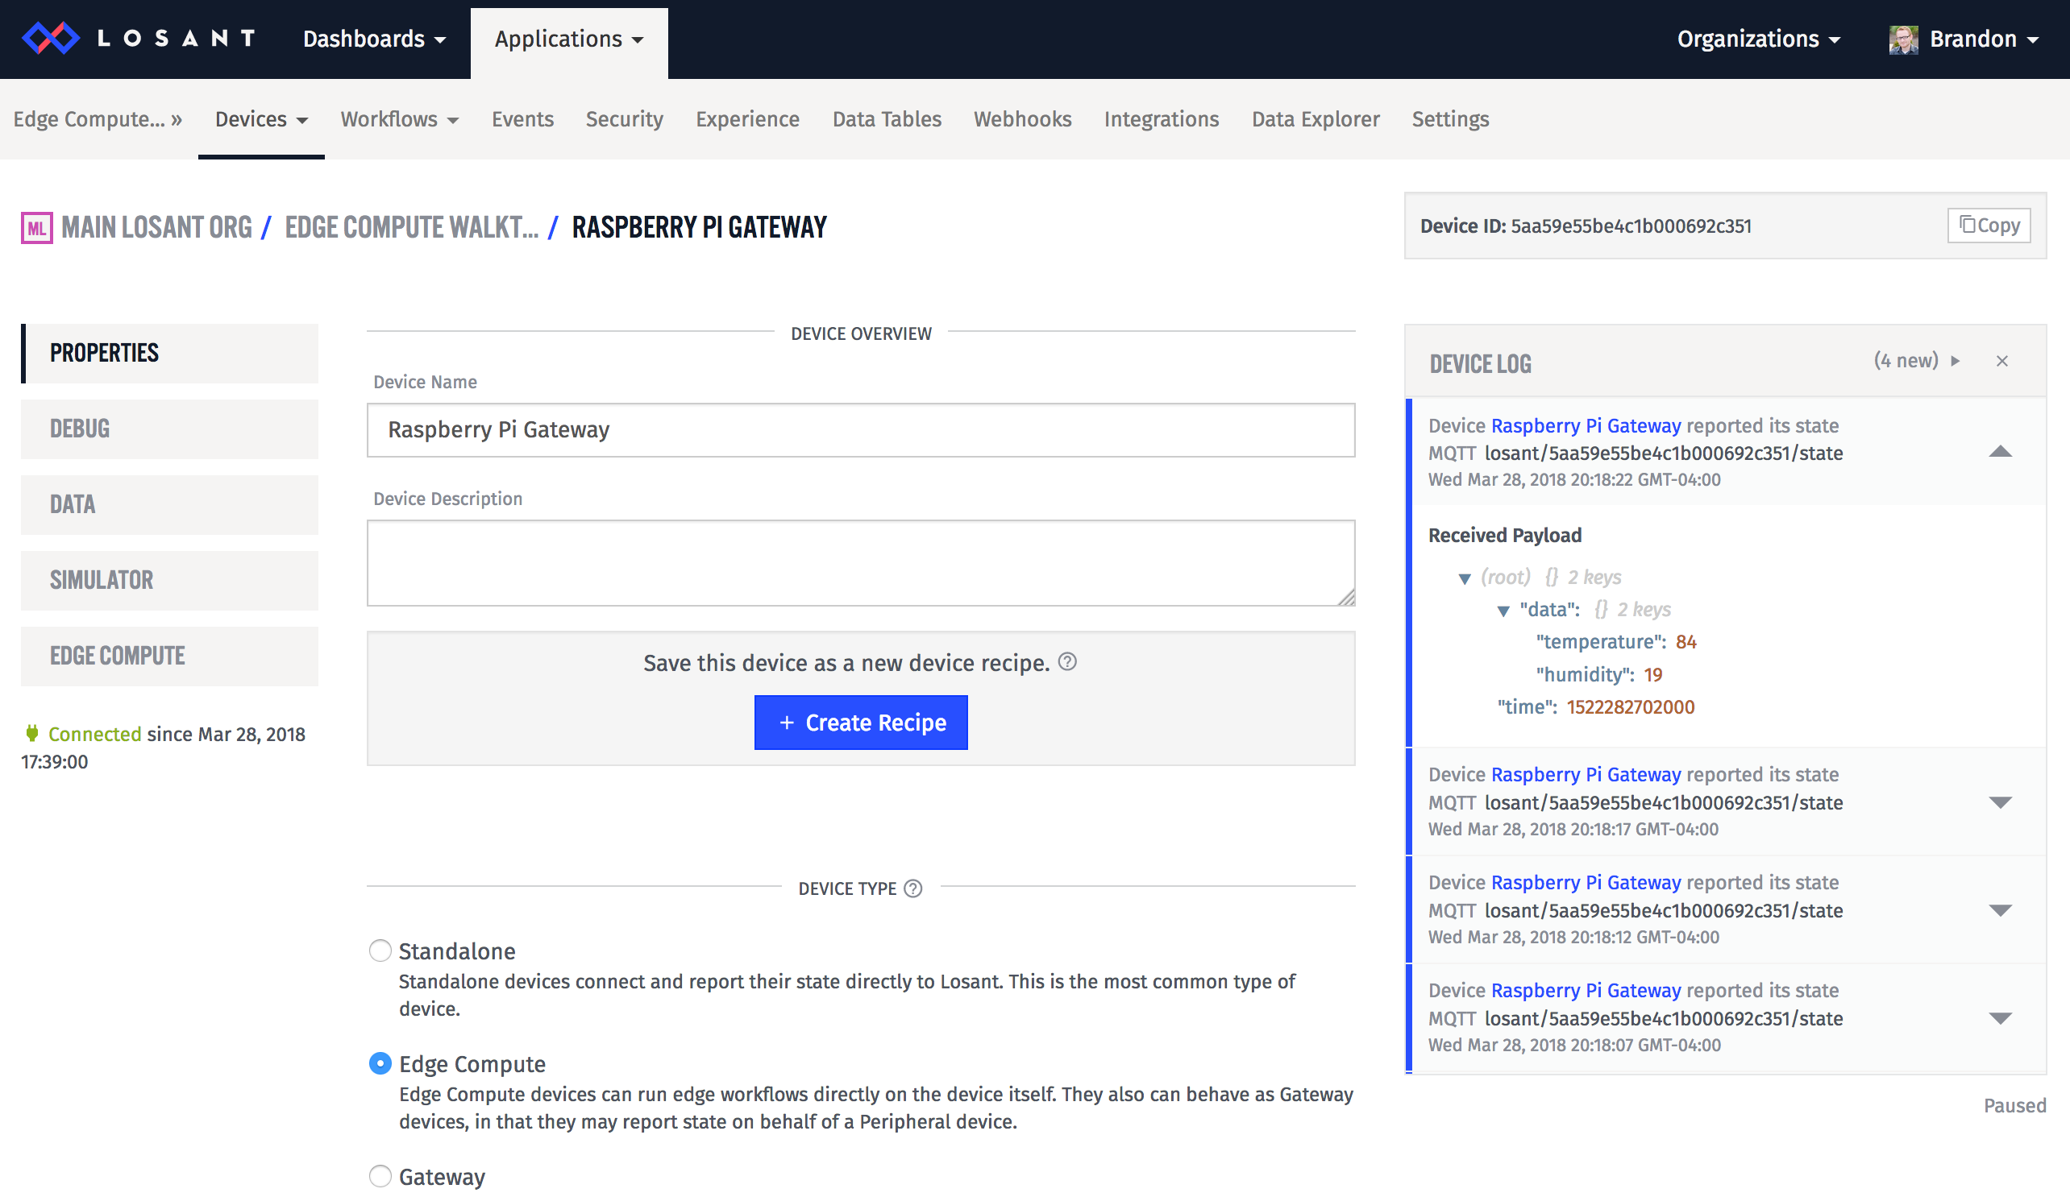
Task: Select the Standalone device type
Action: 380,951
